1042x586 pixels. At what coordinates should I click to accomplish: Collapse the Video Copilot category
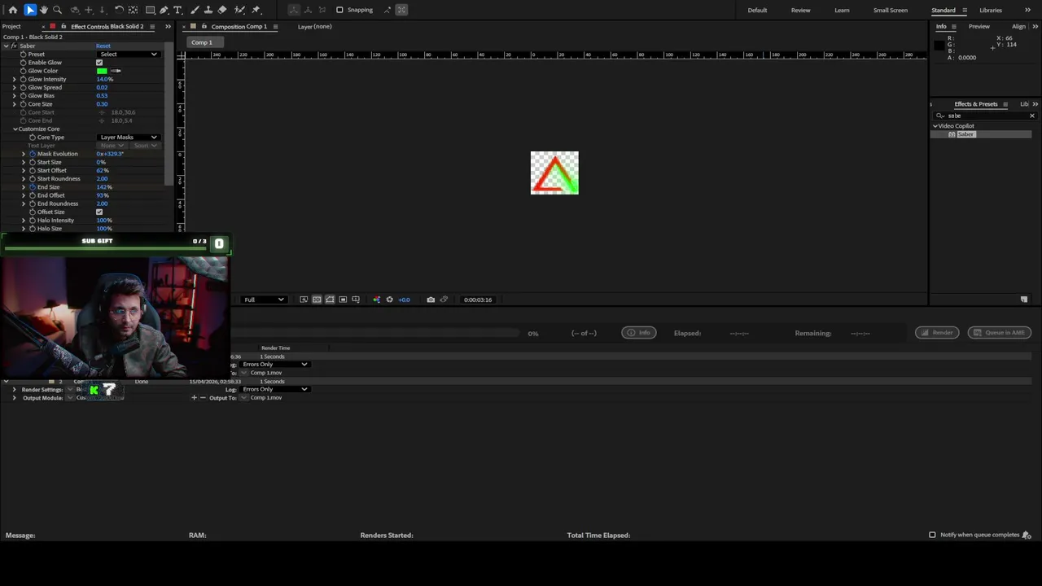(x=935, y=126)
